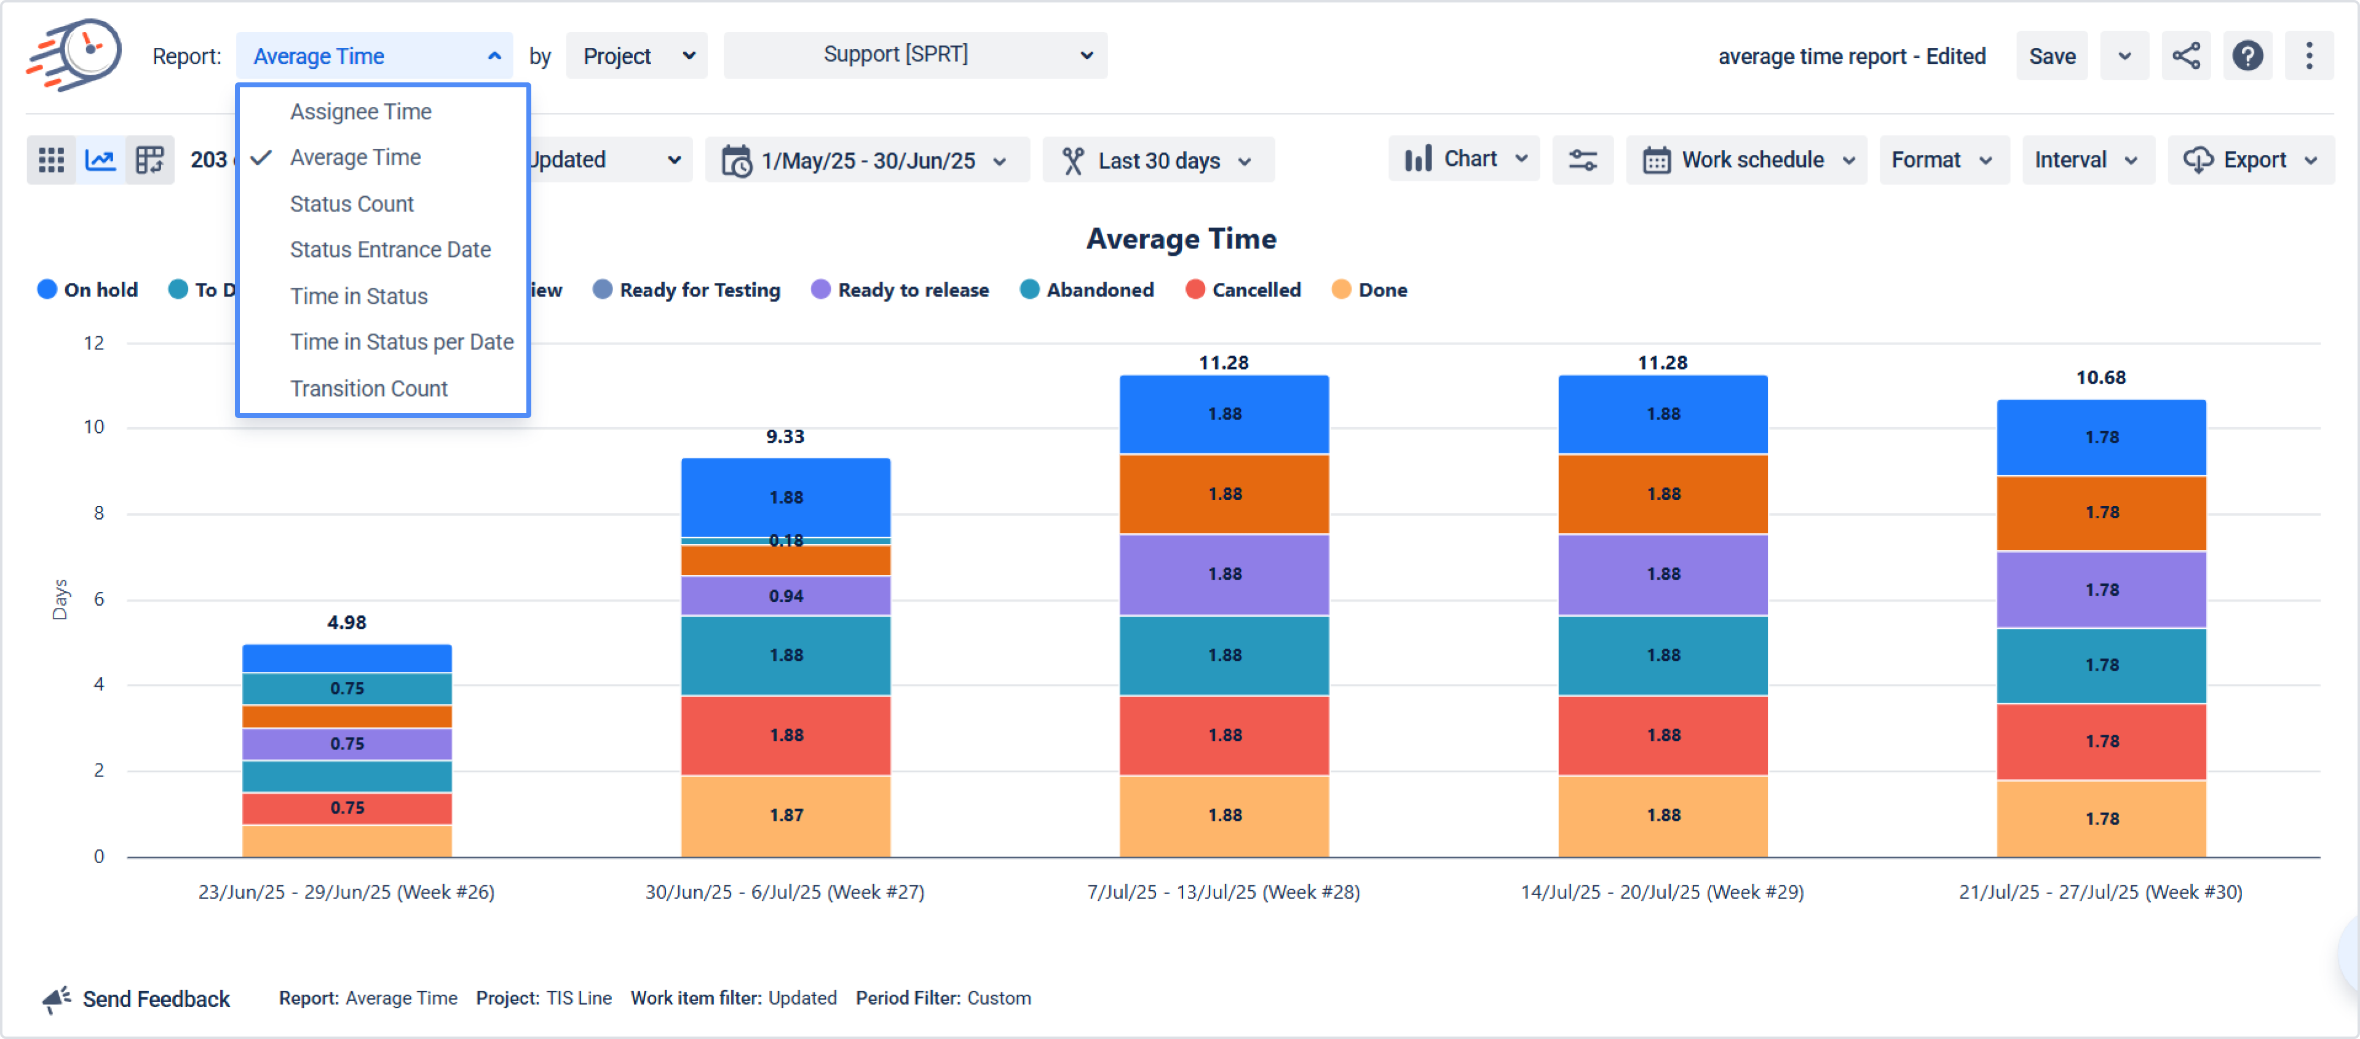Screen dimensions: 2360x1039
Task: Select Time in Status report option
Action: [358, 296]
